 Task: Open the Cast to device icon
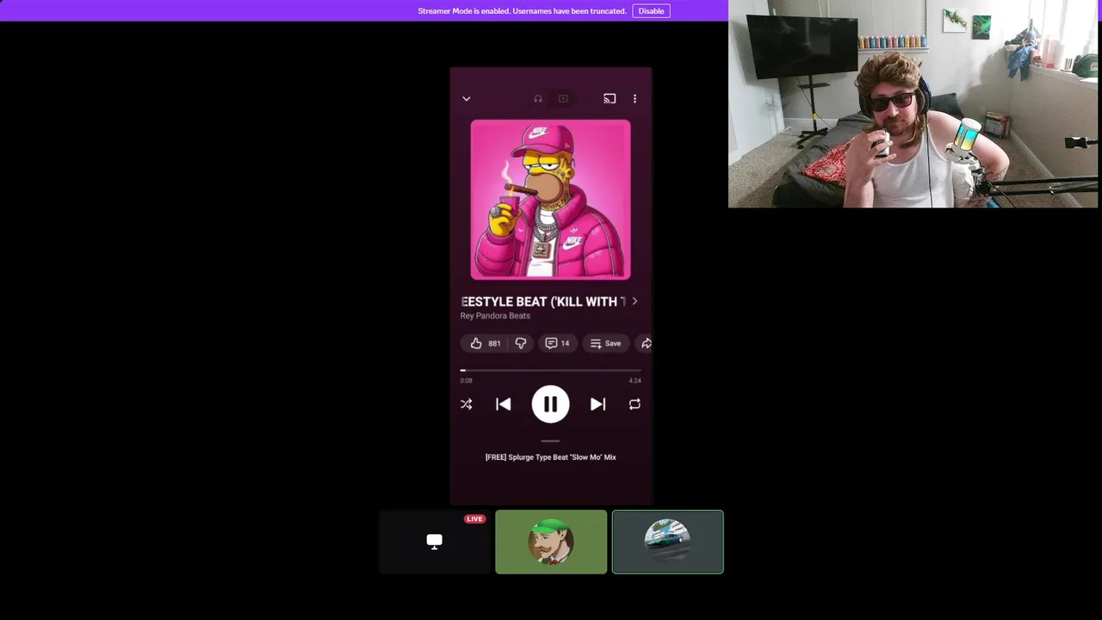pos(610,99)
